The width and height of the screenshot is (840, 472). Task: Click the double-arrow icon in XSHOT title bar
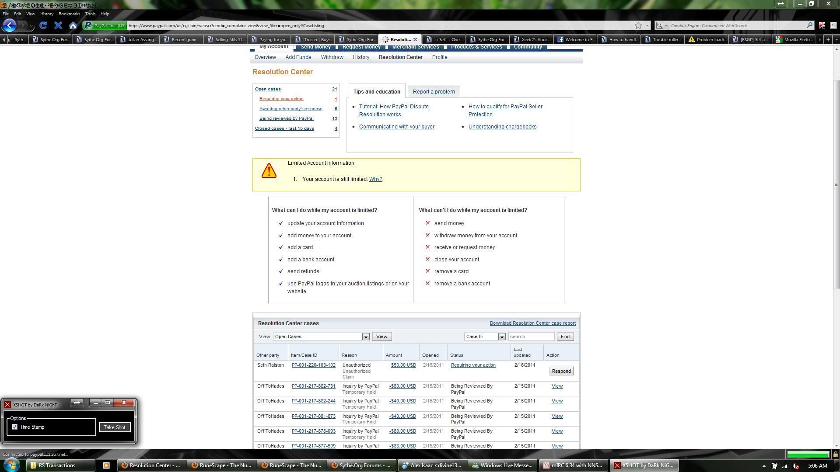pyautogui.click(x=77, y=403)
